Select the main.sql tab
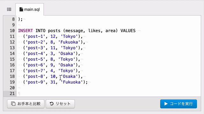 click(x=30, y=9)
